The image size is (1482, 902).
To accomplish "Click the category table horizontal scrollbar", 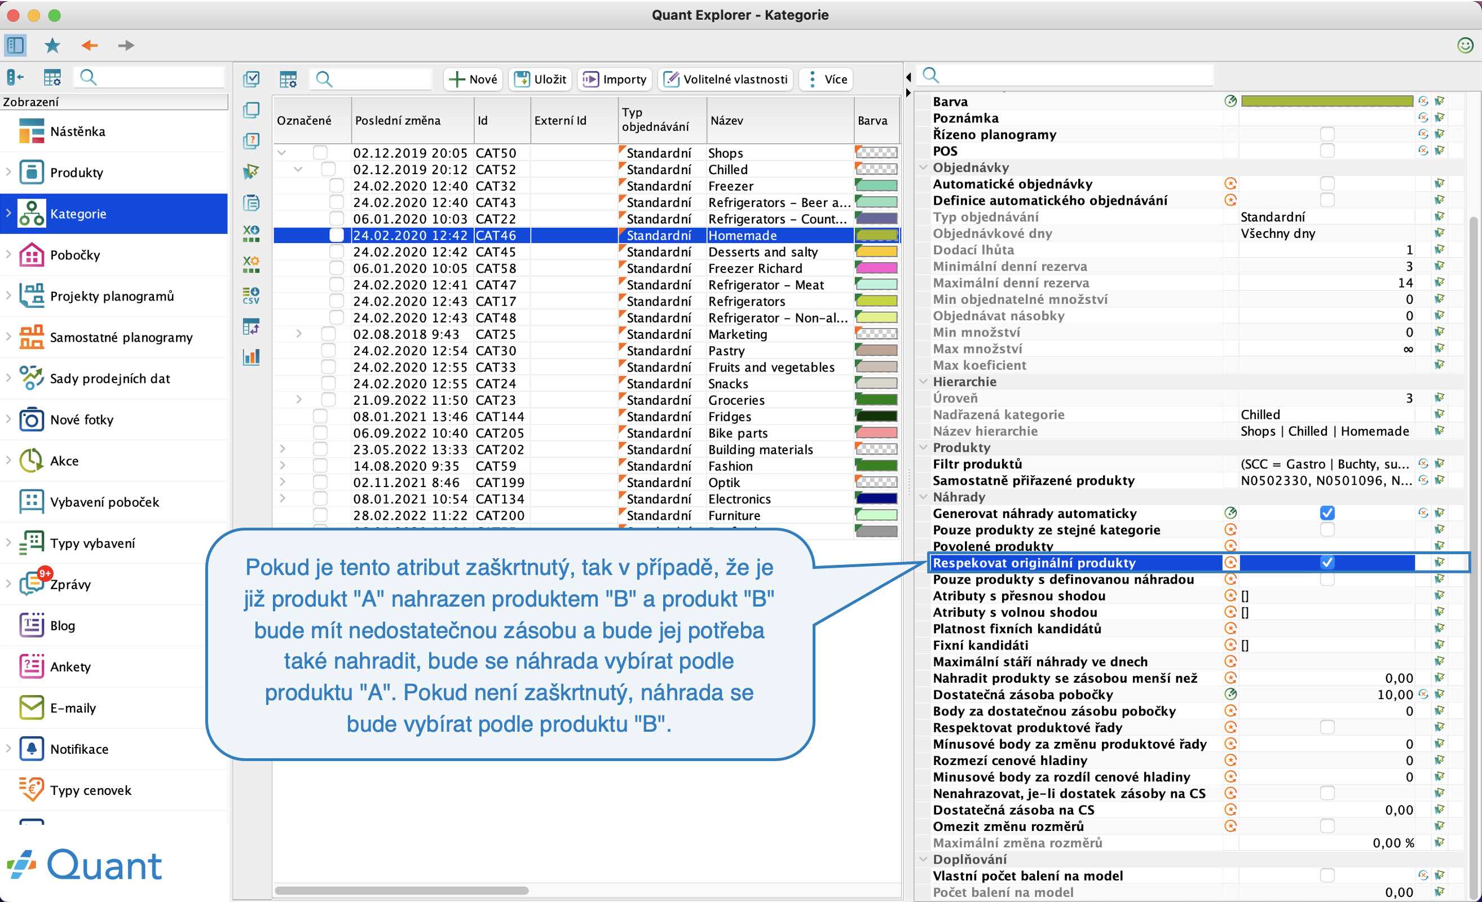I will click(402, 890).
